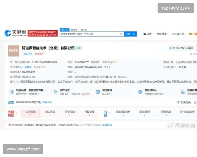Screen dimensions: 197x157
Task: Click the 项目品牌 section icon
Action: click(12, 92)
